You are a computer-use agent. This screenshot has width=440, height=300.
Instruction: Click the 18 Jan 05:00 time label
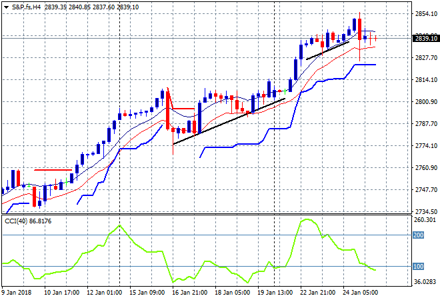(x=233, y=293)
